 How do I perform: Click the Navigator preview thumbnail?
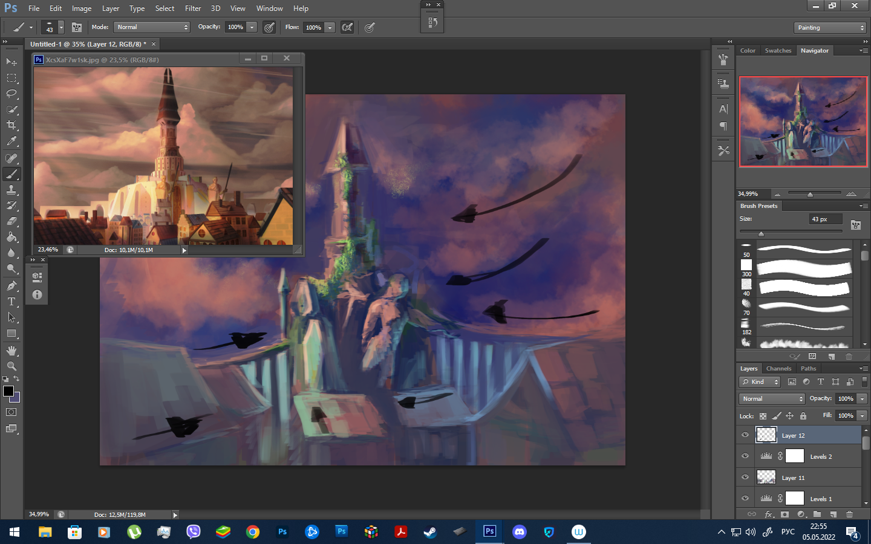[803, 121]
